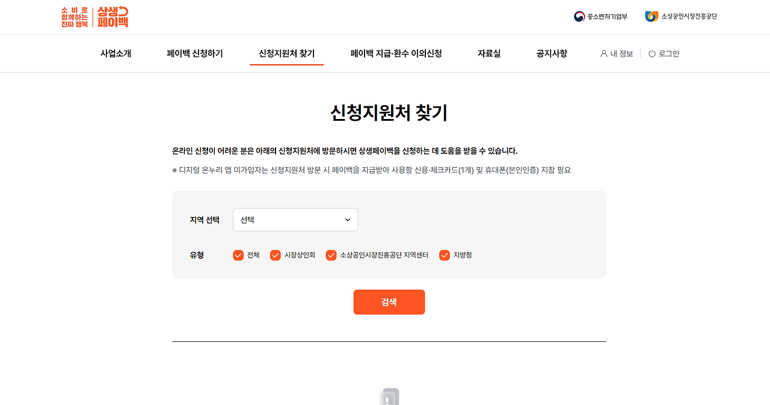
Task: Click the 유형 label
Action: tap(197, 255)
